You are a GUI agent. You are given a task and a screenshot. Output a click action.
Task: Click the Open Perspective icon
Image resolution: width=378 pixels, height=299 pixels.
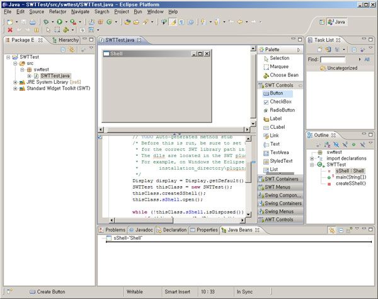coord(321,22)
